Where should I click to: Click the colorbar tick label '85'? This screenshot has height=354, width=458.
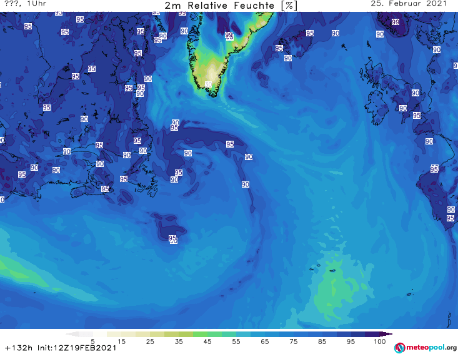tap(322, 341)
